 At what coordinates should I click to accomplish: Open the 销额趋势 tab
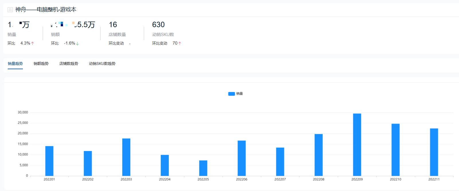tap(41, 63)
